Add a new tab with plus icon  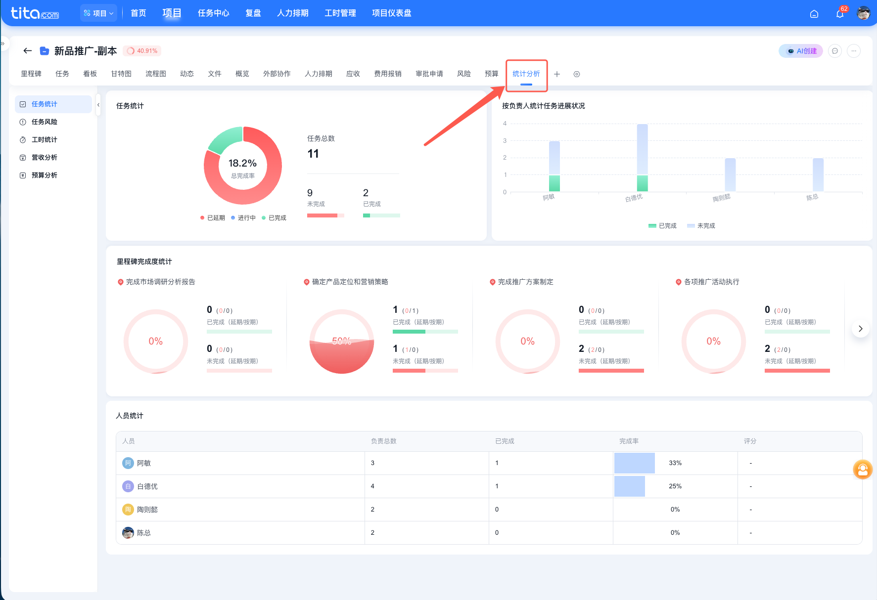pyautogui.click(x=557, y=74)
